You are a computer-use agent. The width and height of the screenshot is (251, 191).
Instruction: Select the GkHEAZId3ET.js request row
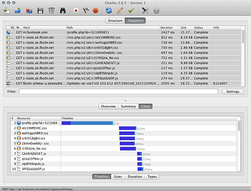click(124, 63)
